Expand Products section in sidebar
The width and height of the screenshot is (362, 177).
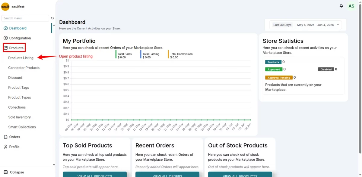tap(16, 48)
